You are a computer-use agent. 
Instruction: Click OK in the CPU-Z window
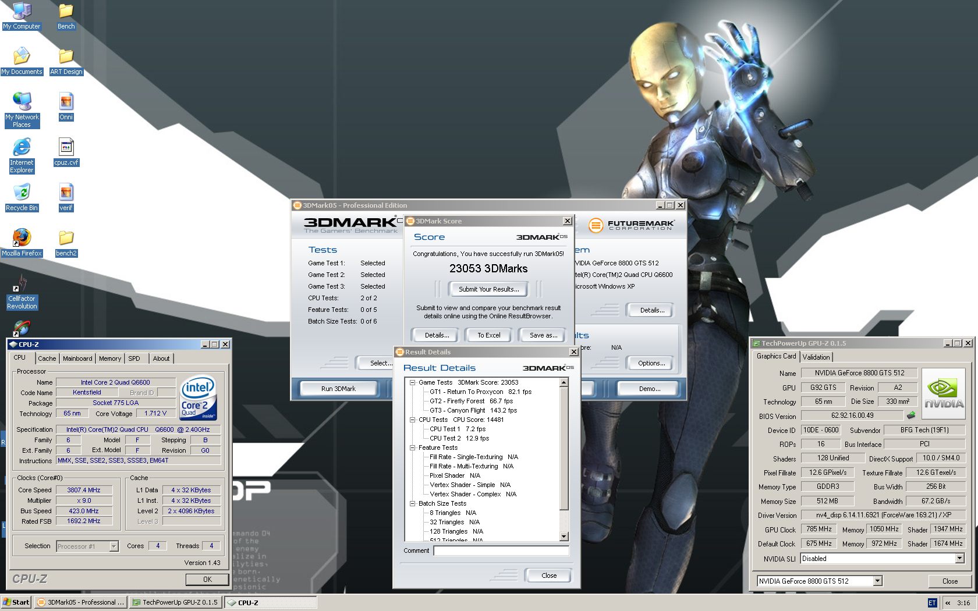pos(207,580)
